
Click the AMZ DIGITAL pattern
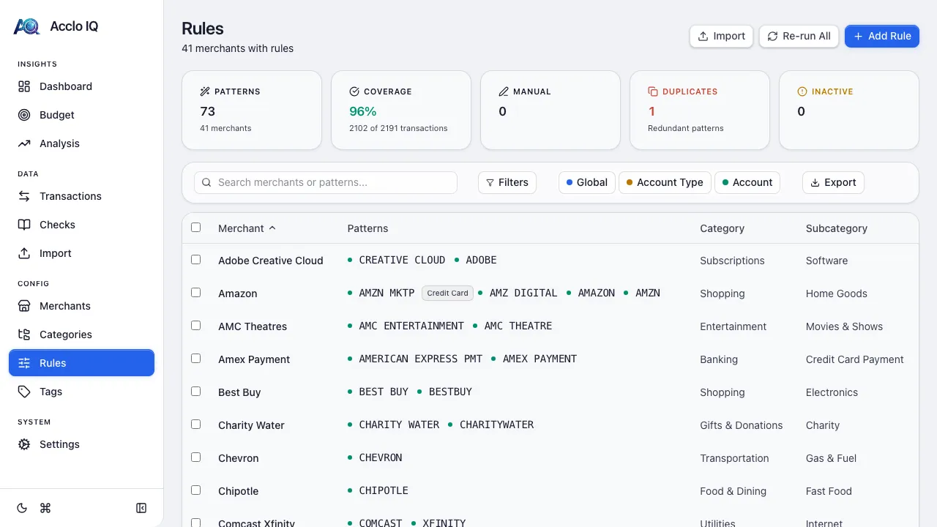(x=523, y=293)
